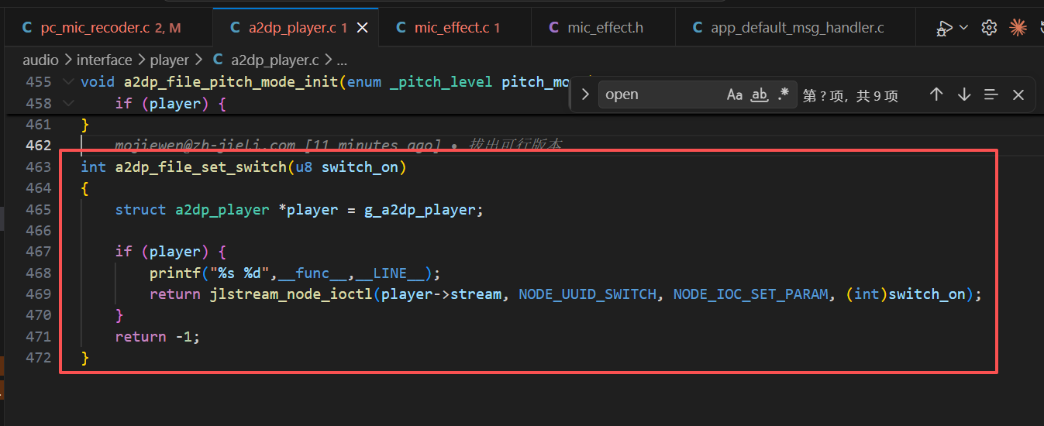The height and width of the screenshot is (426, 1044).
Task: Click the 'if (player) {' statement on line 467
Action: coord(171,252)
